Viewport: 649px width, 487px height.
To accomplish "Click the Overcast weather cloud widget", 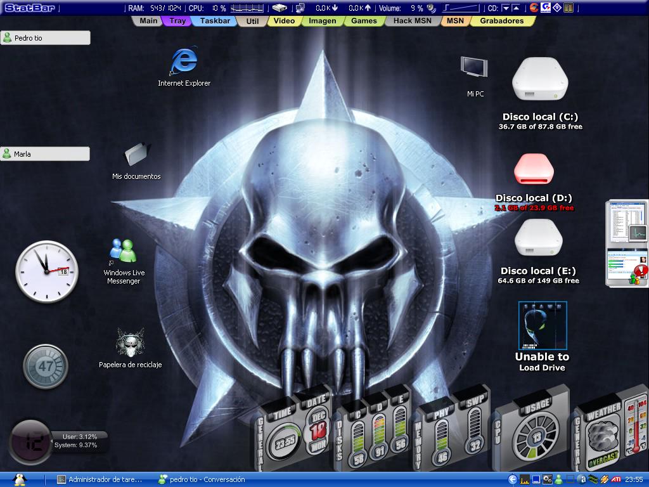I will pos(603,442).
